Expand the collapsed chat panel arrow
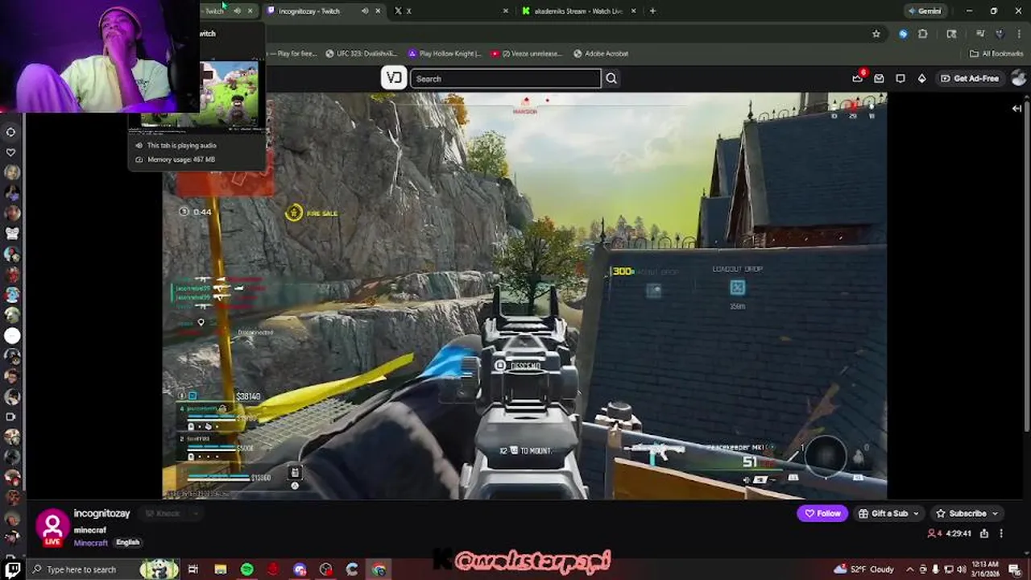Screen dimensions: 1031x580 (1017, 108)
